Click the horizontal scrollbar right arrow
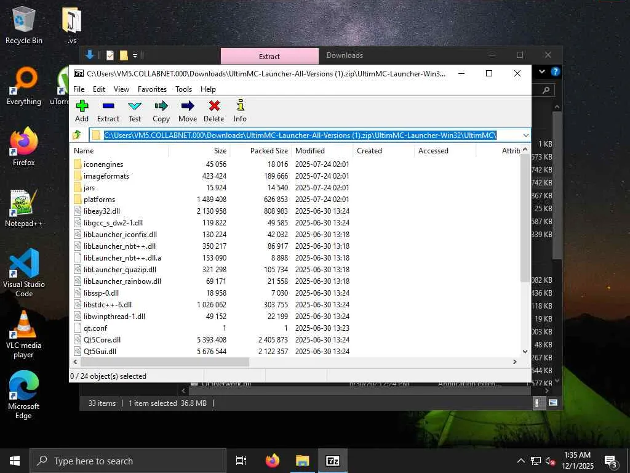Image resolution: width=630 pixels, height=473 pixels. pyautogui.click(x=515, y=362)
